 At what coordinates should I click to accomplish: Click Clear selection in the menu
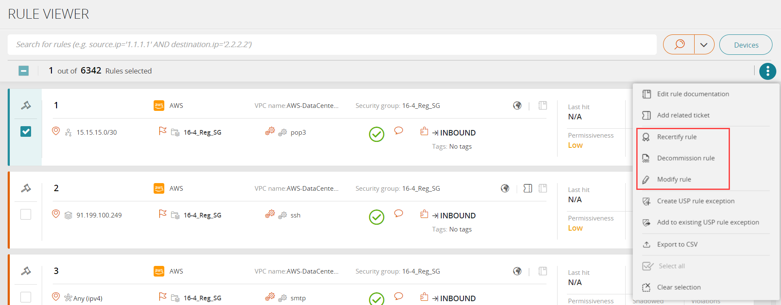678,287
